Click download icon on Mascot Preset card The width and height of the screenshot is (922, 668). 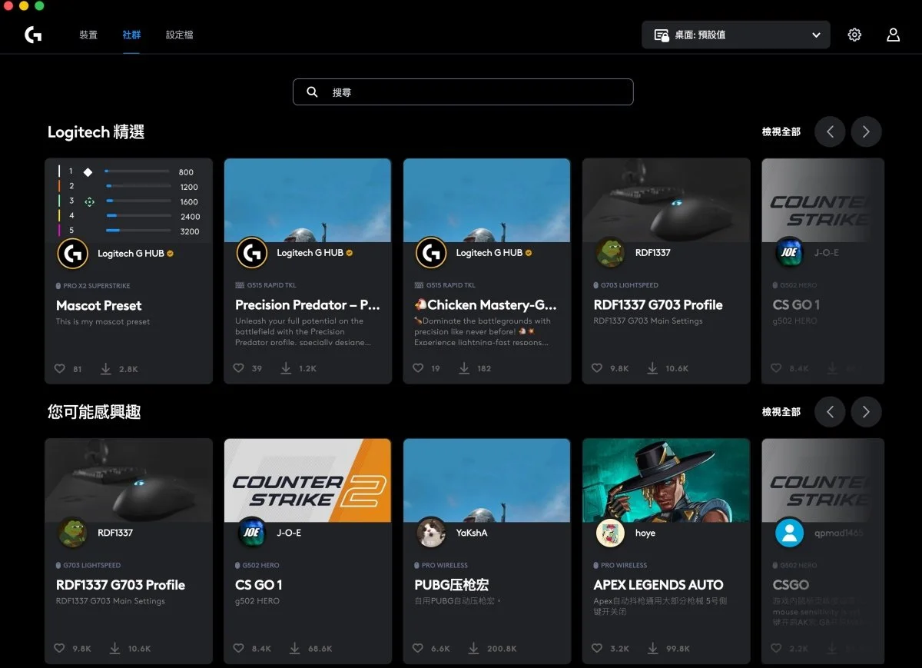coord(106,369)
